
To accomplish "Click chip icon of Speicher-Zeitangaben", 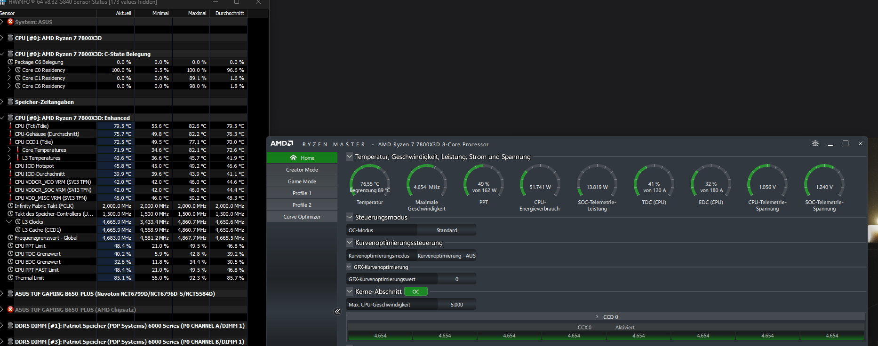I will [10, 102].
